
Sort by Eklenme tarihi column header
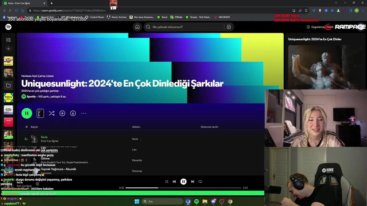[209, 127]
